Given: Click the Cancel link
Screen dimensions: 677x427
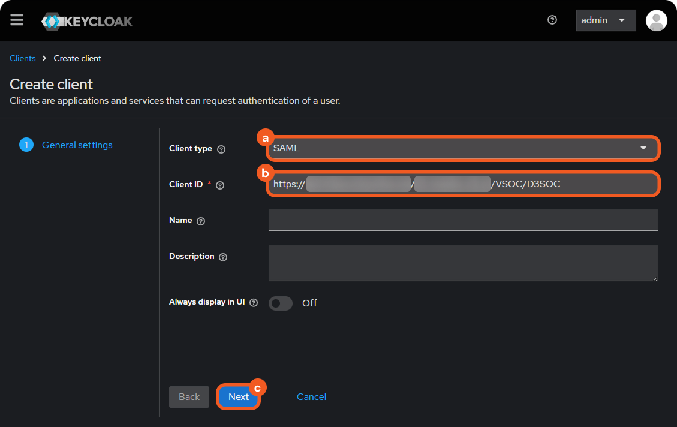Looking at the screenshot, I should click(311, 397).
